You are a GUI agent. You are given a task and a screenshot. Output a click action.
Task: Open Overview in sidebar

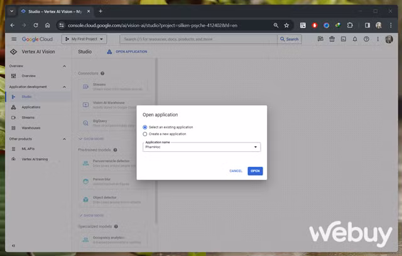38,76
